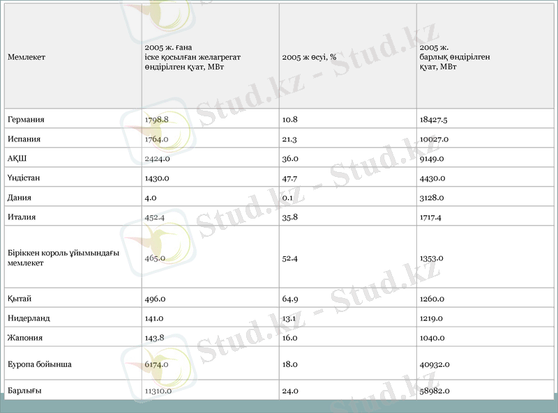Click the "Германия" row label
This screenshot has height=413, width=558.
click(x=26, y=120)
